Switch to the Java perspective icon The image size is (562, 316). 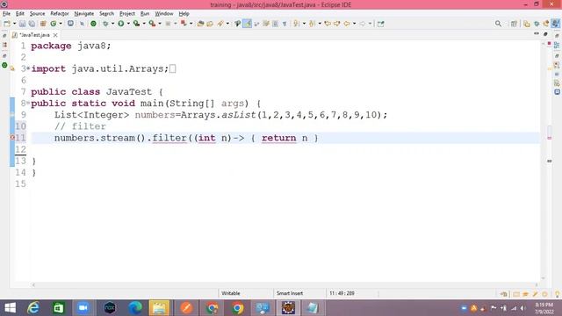[555, 24]
